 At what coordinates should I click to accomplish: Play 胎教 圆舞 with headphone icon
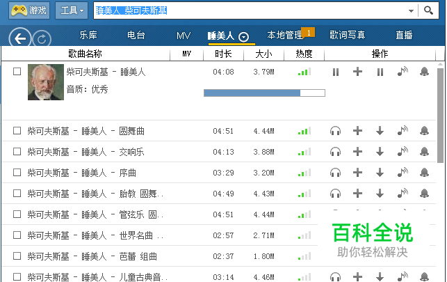(335, 194)
